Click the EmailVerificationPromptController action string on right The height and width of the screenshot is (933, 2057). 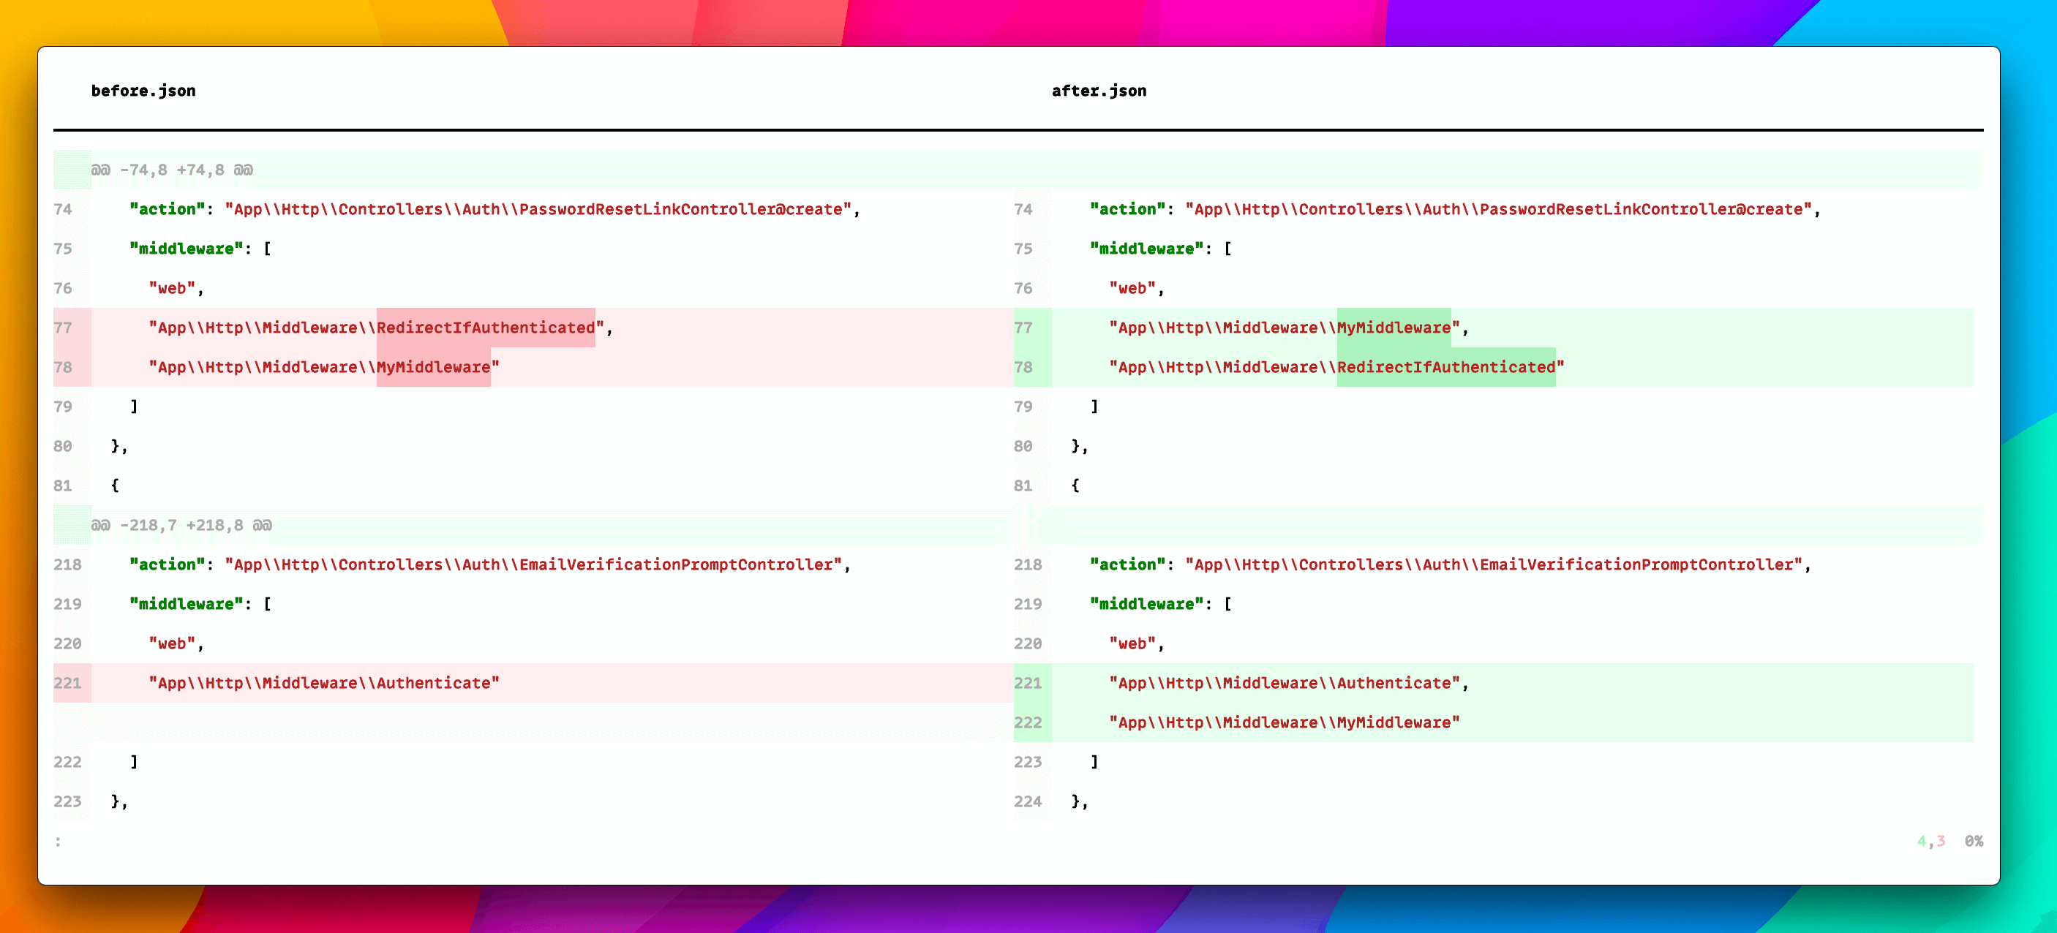tap(1493, 564)
